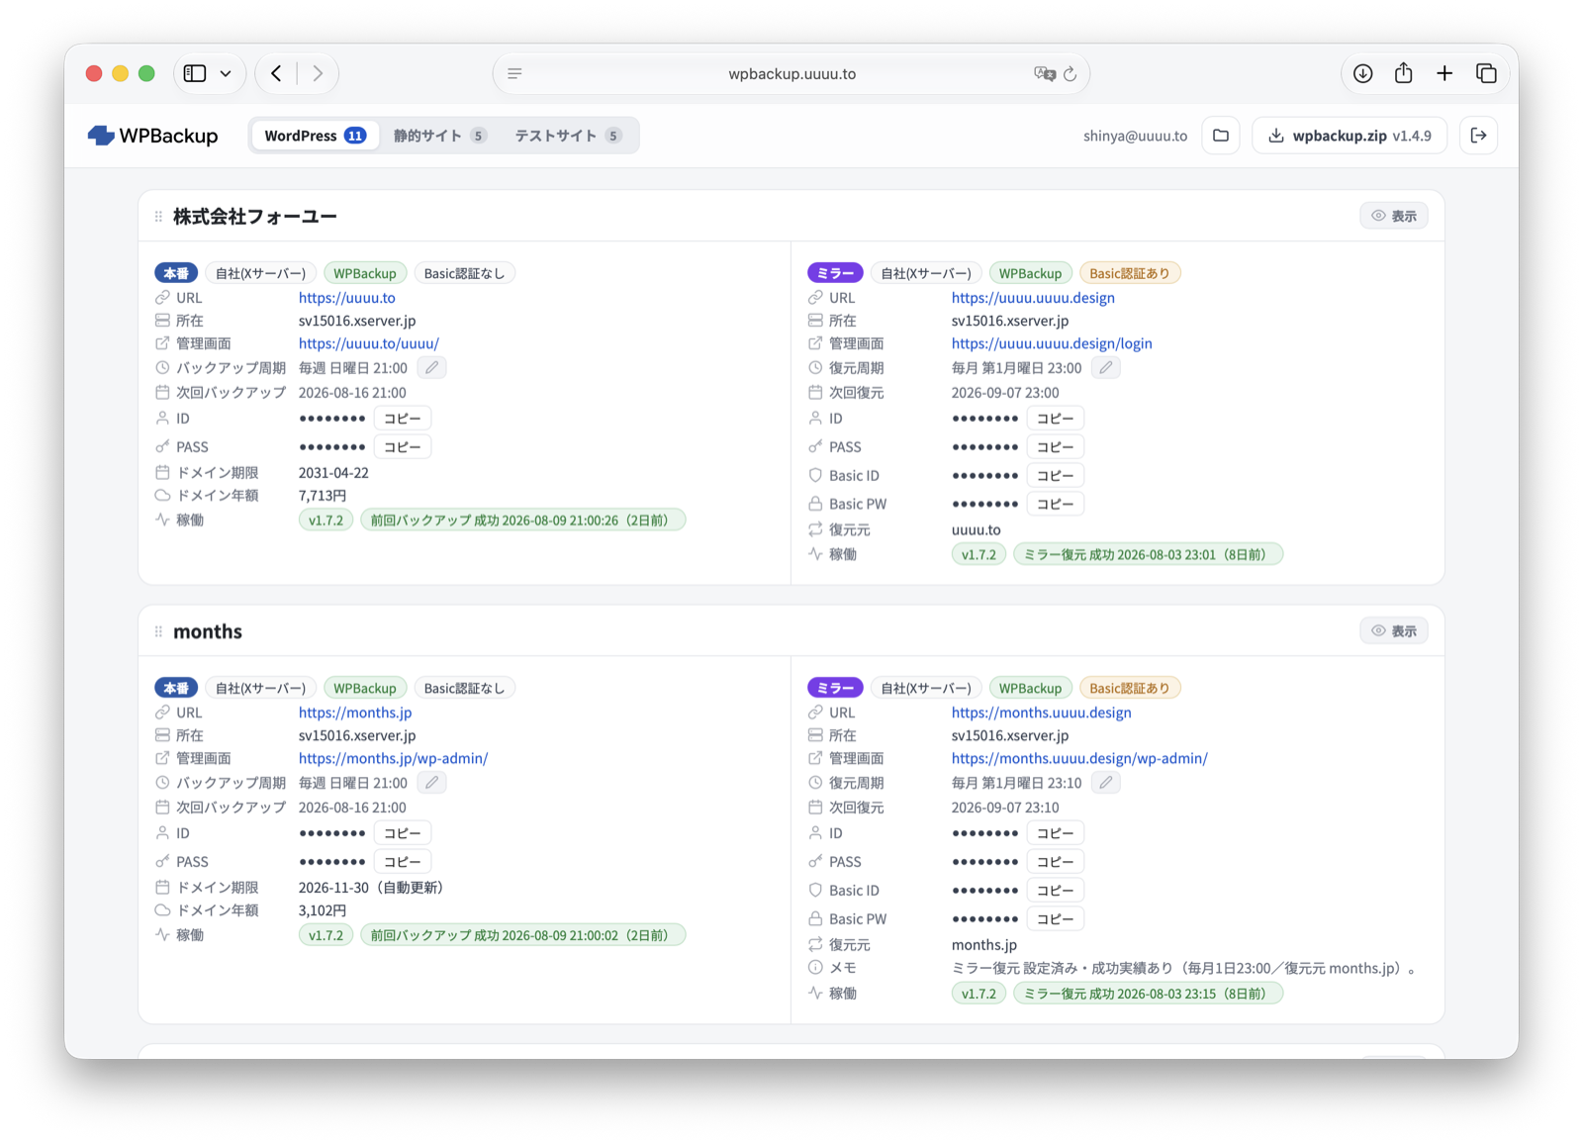This screenshot has height=1144, width=1583.
Task: Edit uuuu.to backup schedule pencil icon
Action: [431, 367]
